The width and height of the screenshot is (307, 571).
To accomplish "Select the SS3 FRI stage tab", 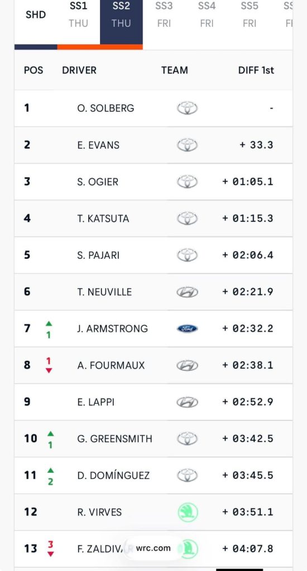I will point(164,14).
